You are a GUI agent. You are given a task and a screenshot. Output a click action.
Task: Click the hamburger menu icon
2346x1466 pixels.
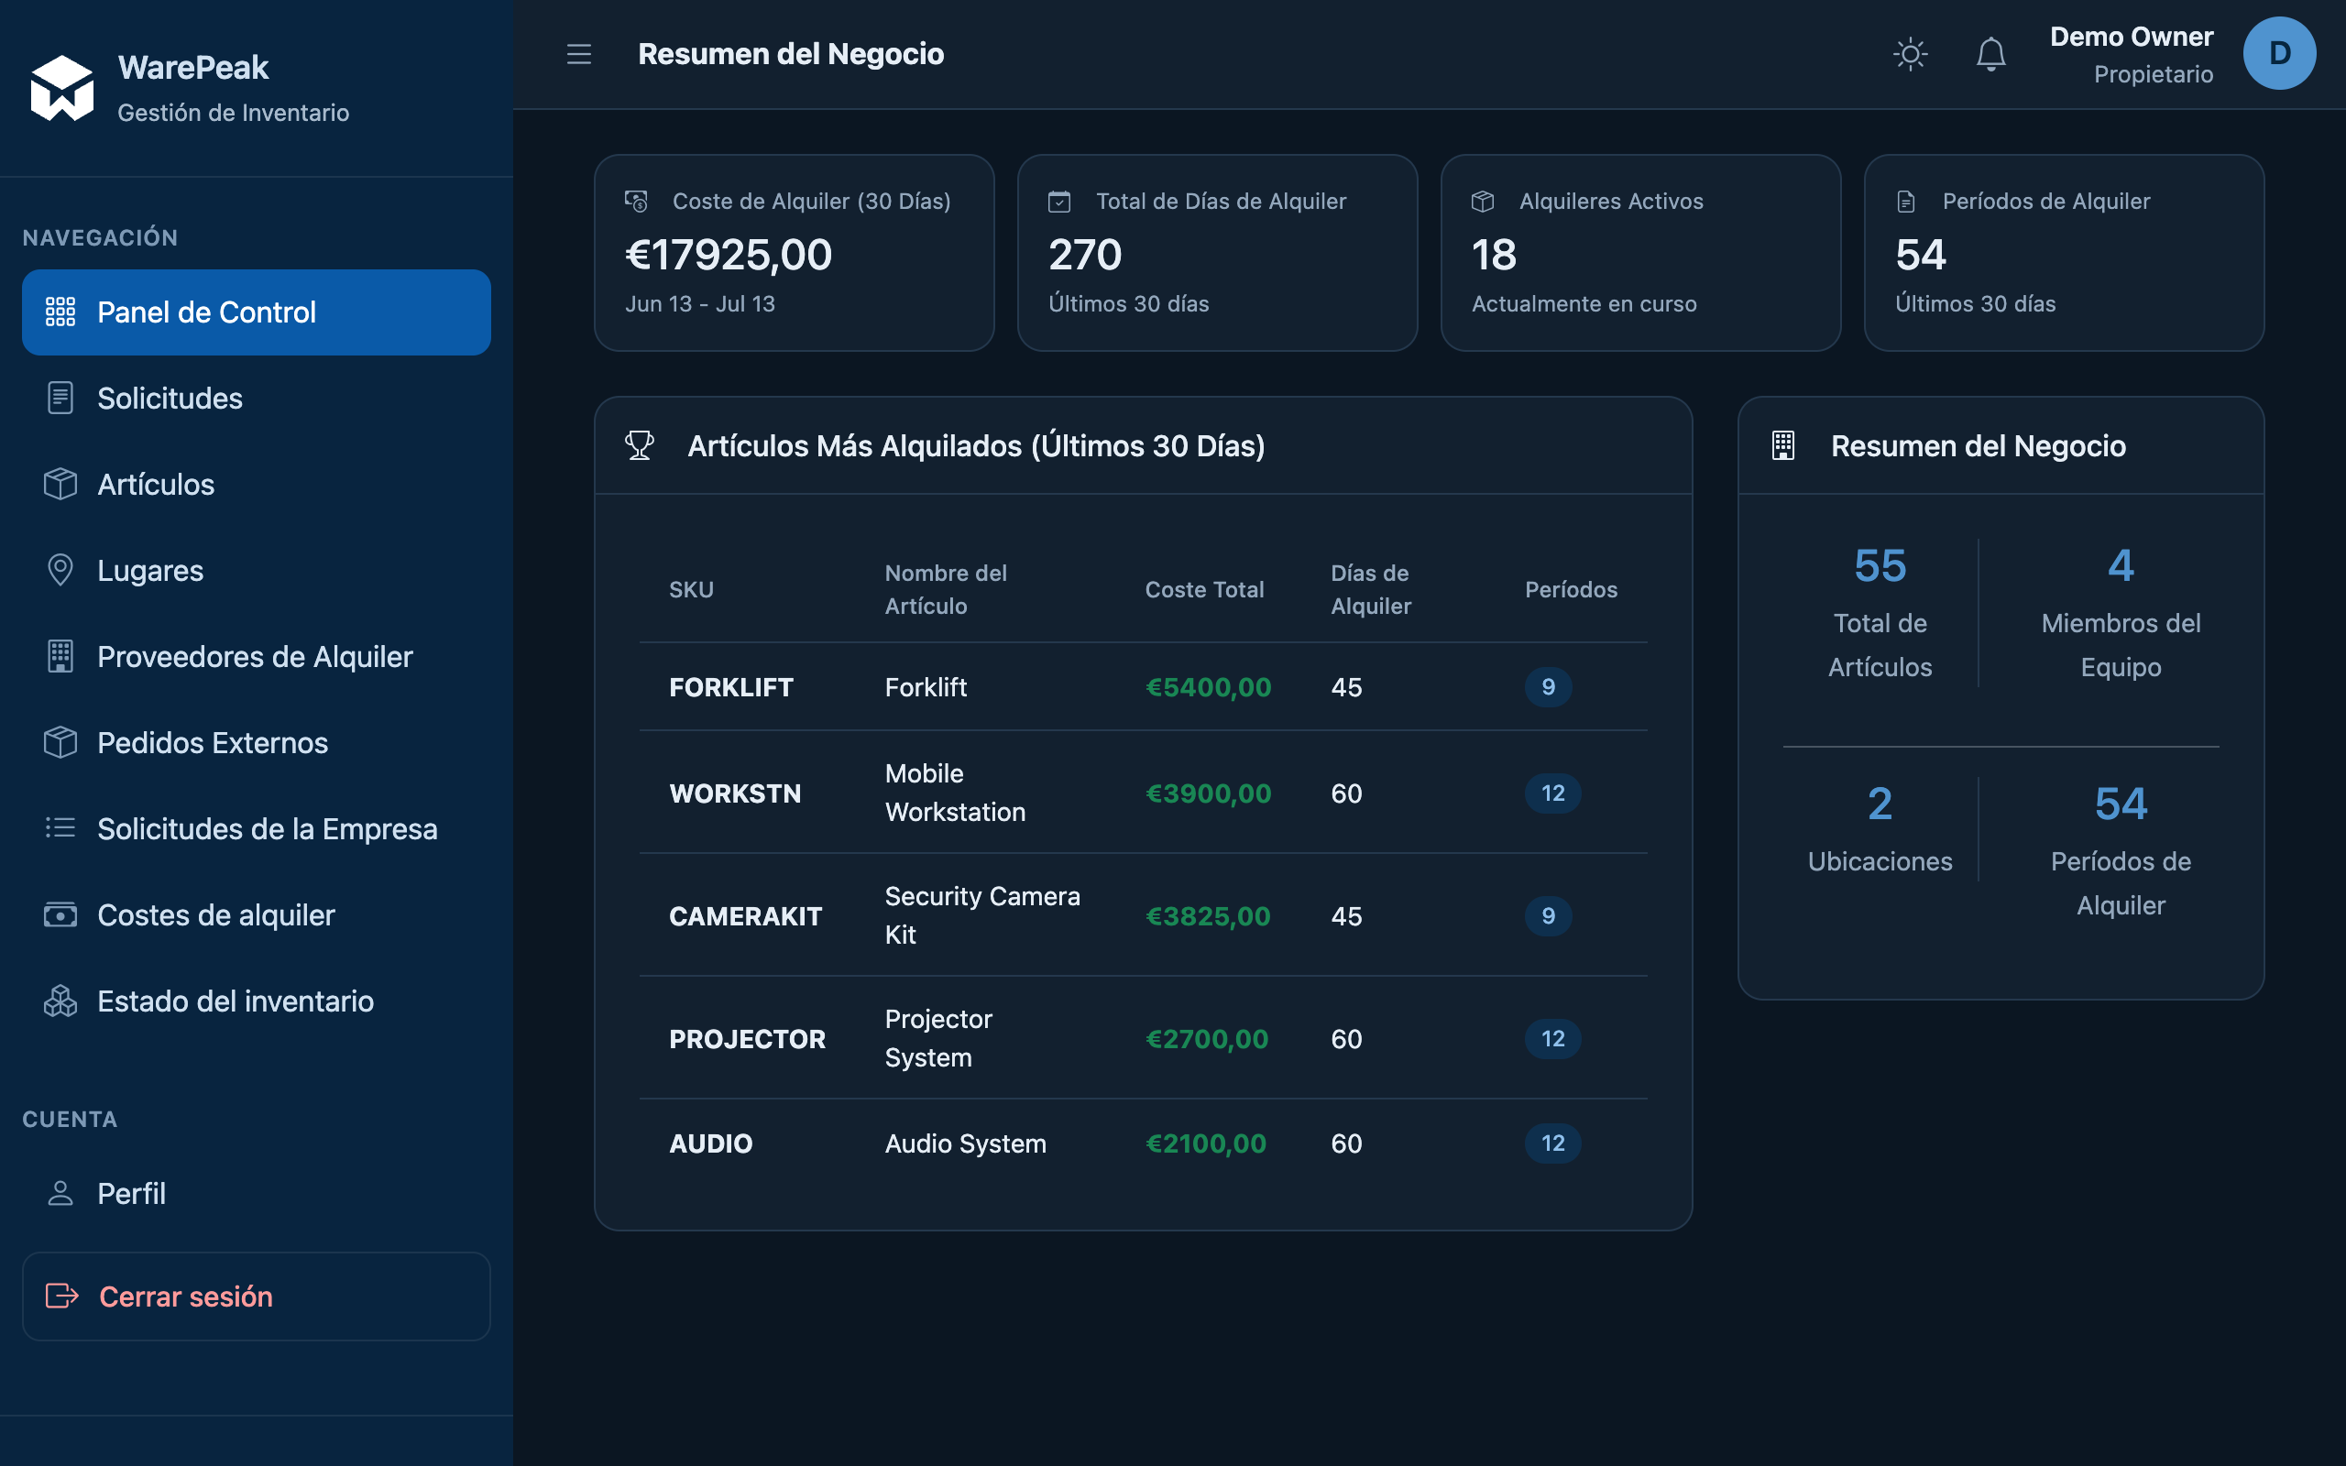579,54
